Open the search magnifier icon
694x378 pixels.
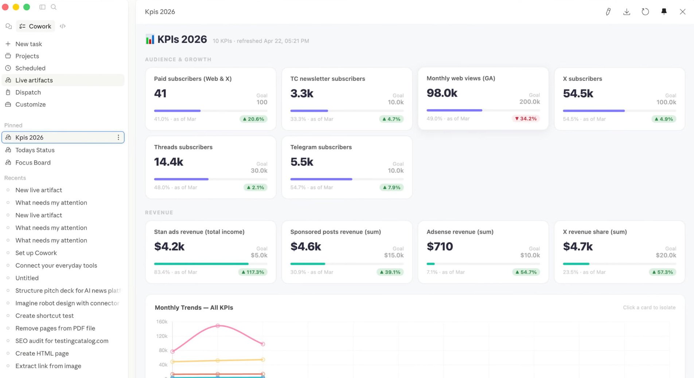(54, 7)
